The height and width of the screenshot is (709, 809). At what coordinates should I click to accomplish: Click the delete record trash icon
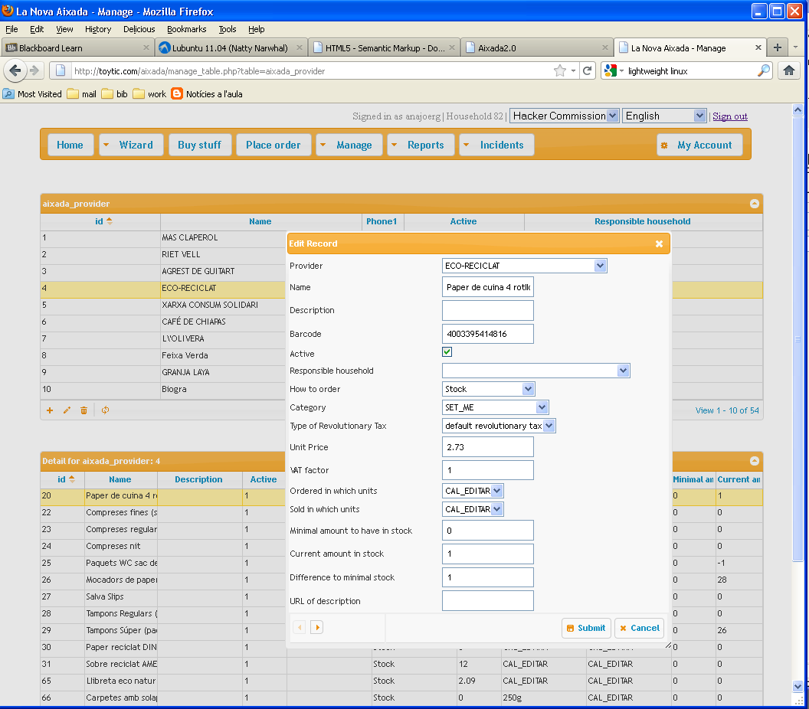[84, 410]
